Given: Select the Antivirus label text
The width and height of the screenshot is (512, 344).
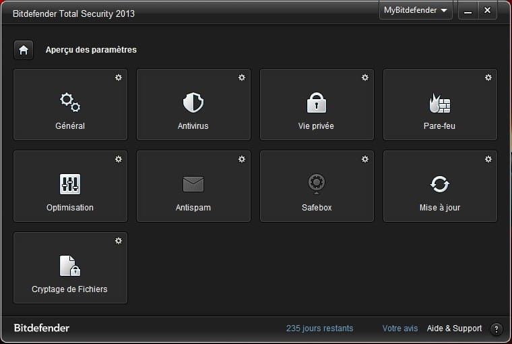Looking at the screenshot, I should 193,126.
